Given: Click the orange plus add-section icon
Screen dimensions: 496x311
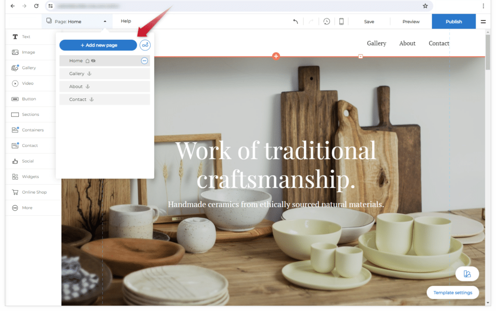Looking at the screenshot, I should tap(276, 56).
